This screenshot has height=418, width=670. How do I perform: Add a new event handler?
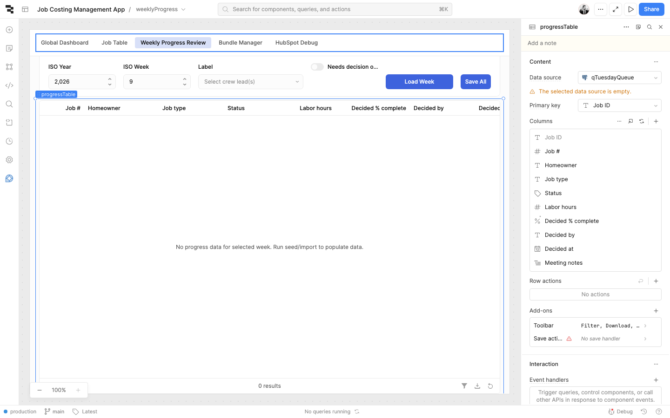656,380
